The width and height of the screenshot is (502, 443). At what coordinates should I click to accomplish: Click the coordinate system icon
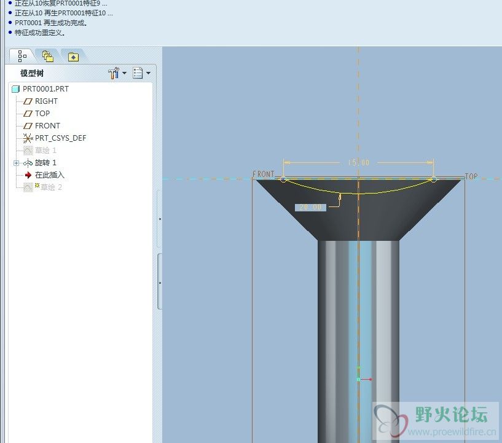click(x=28, y=138)
